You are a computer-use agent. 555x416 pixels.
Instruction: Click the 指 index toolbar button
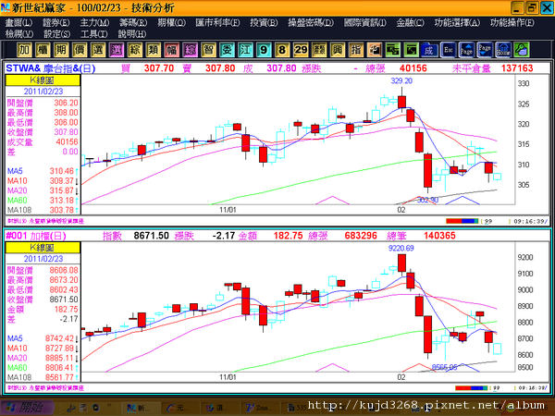click(356, 50)
